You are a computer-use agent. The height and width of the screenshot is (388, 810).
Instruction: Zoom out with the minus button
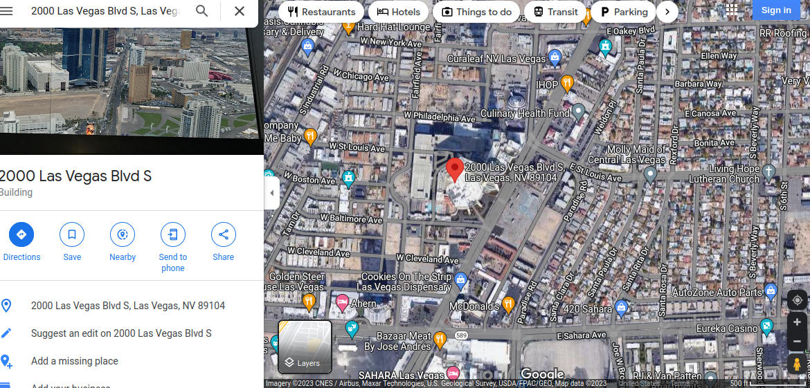click(x=797, y=342)
